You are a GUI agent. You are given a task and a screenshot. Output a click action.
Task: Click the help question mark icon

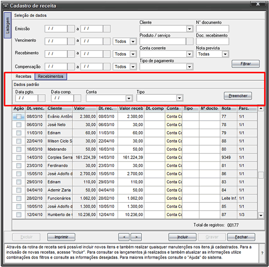tap(262, 253)
